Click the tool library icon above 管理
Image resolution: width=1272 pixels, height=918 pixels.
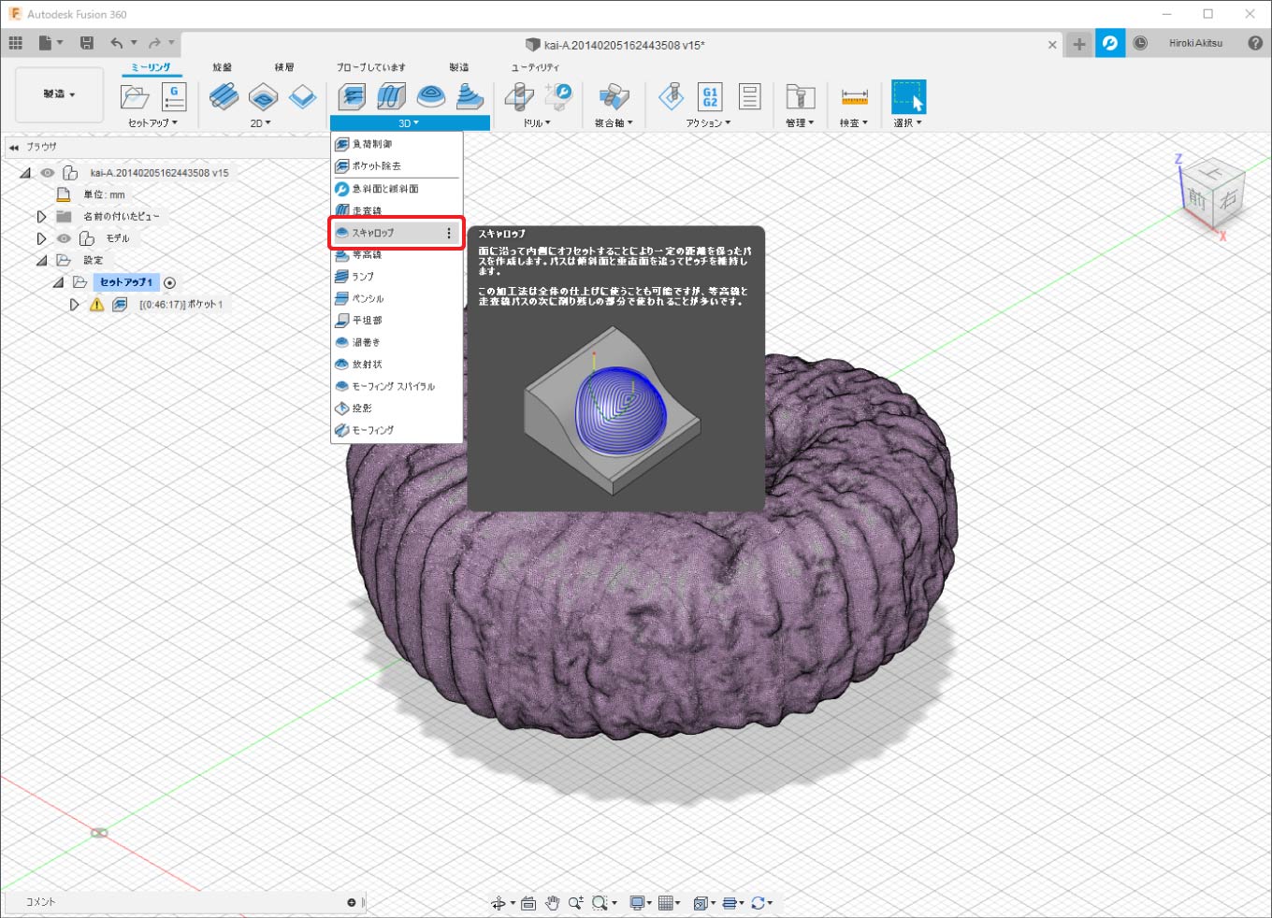[x=799, y=96]
